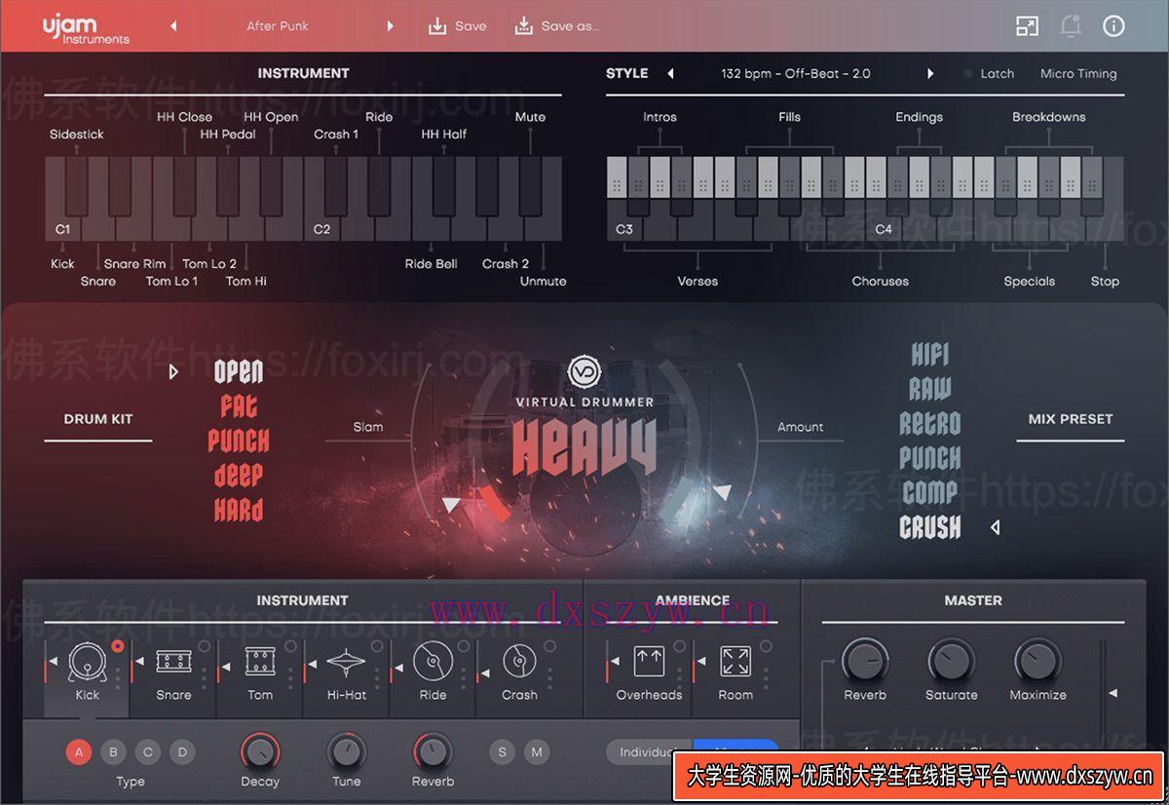1169x805 pixels.
Task: Click the Slam control indicator
Action: pyautogui.click(x=451, y=504)
